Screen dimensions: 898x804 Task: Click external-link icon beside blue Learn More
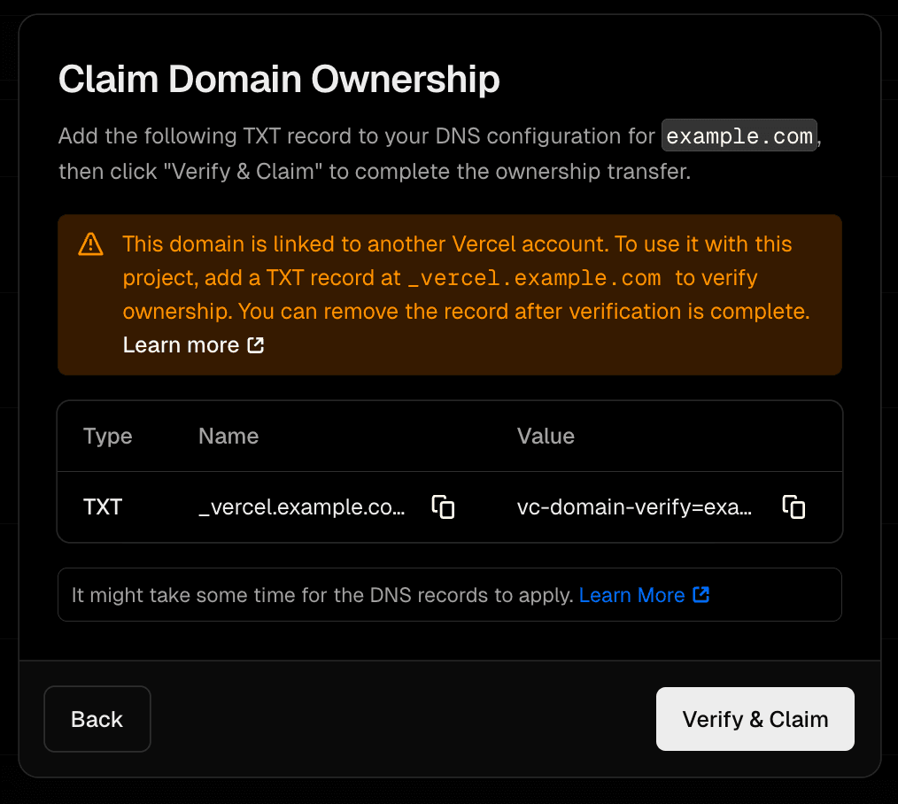coord(701,595)
